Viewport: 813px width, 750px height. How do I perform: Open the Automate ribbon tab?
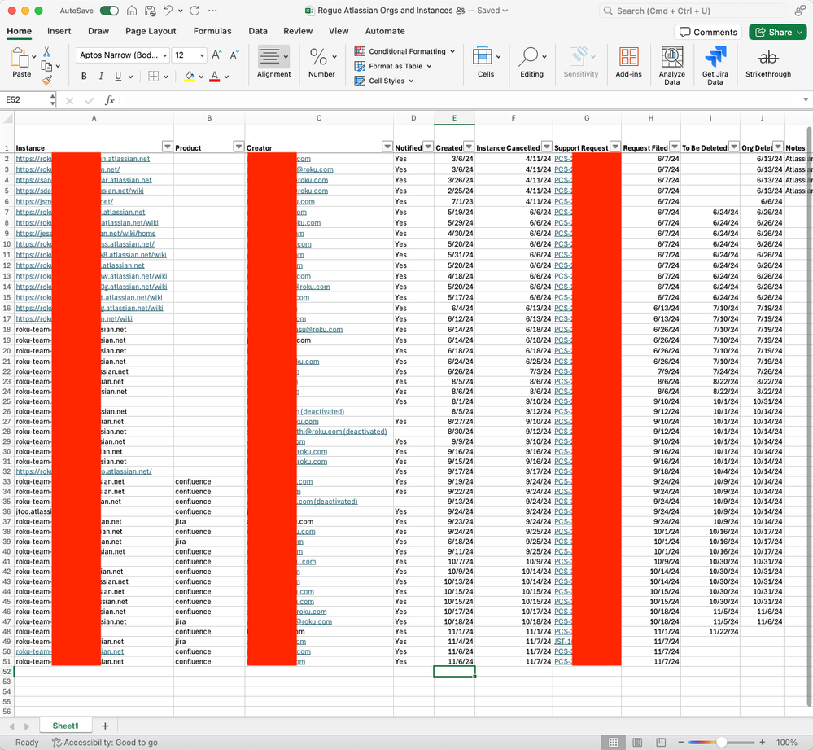(x=385, y=31)
